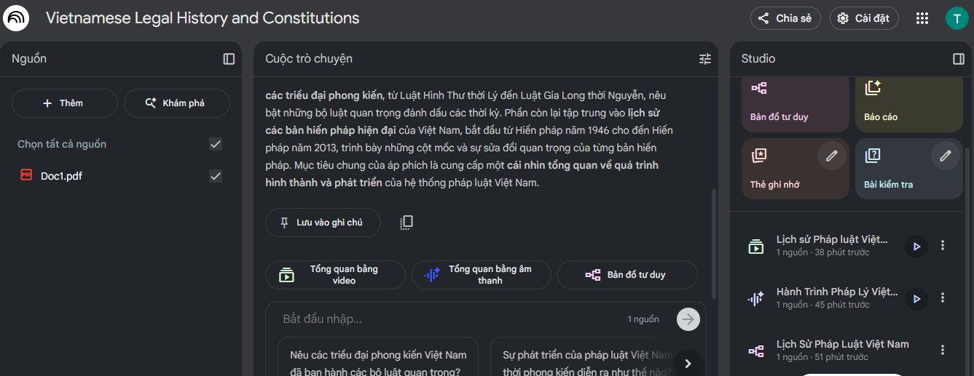Edit Thẻ ghi nhớ flashcard options
Image resolution: width=974 pixels, height=376 pixels.
pos(832,156)
